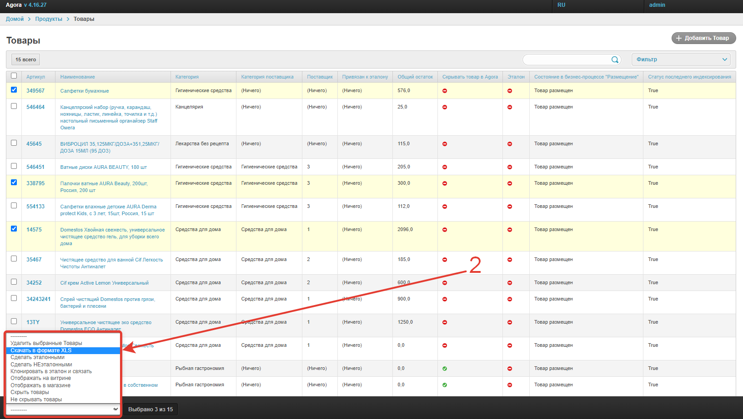Choose Удалить выбранные Товары option
Screen dimensions: 743x419
[46, 343]
